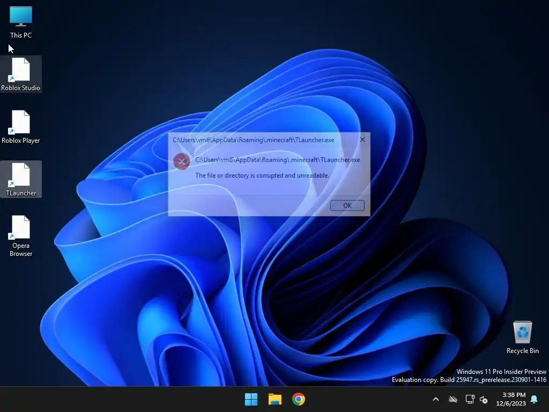Click the 'corrupted and unreadable' message text
This screenshot has width=549, height=412.
pos(262,175)
